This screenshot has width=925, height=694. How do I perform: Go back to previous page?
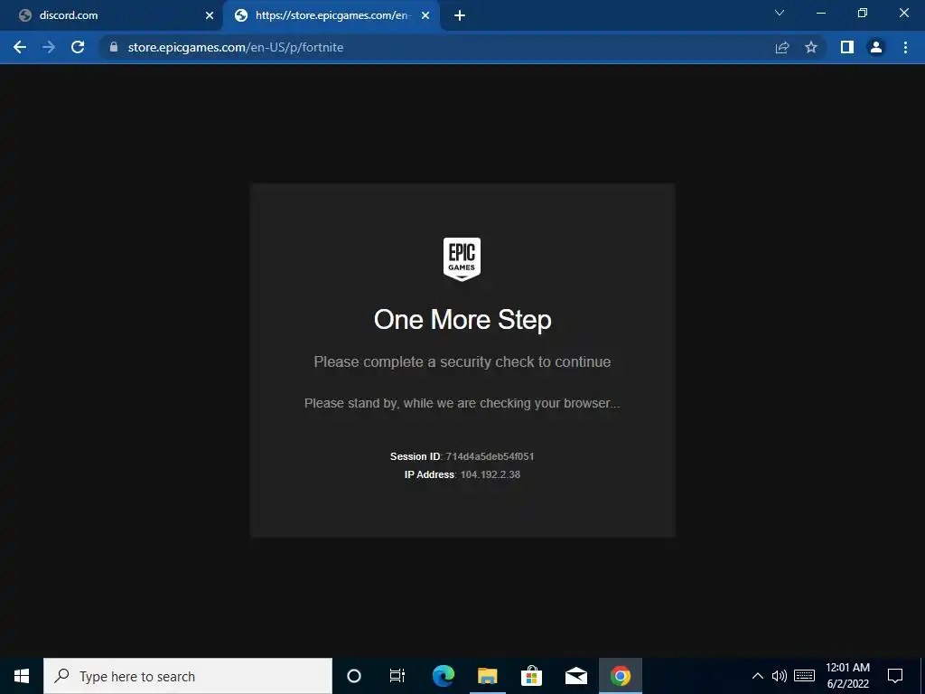tap(20, 47)
